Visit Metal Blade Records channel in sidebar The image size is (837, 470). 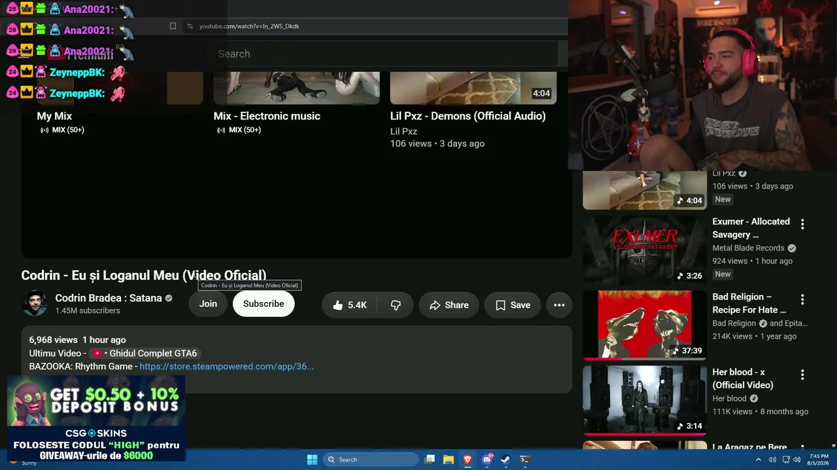(748, 248)
